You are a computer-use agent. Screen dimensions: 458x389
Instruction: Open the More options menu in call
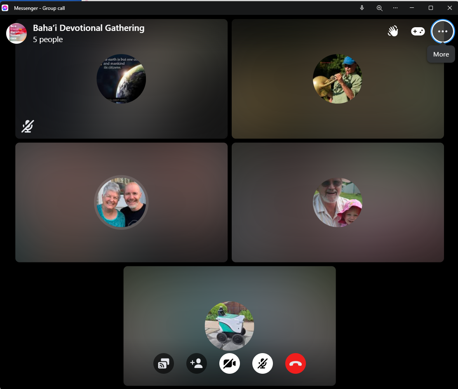442,31
